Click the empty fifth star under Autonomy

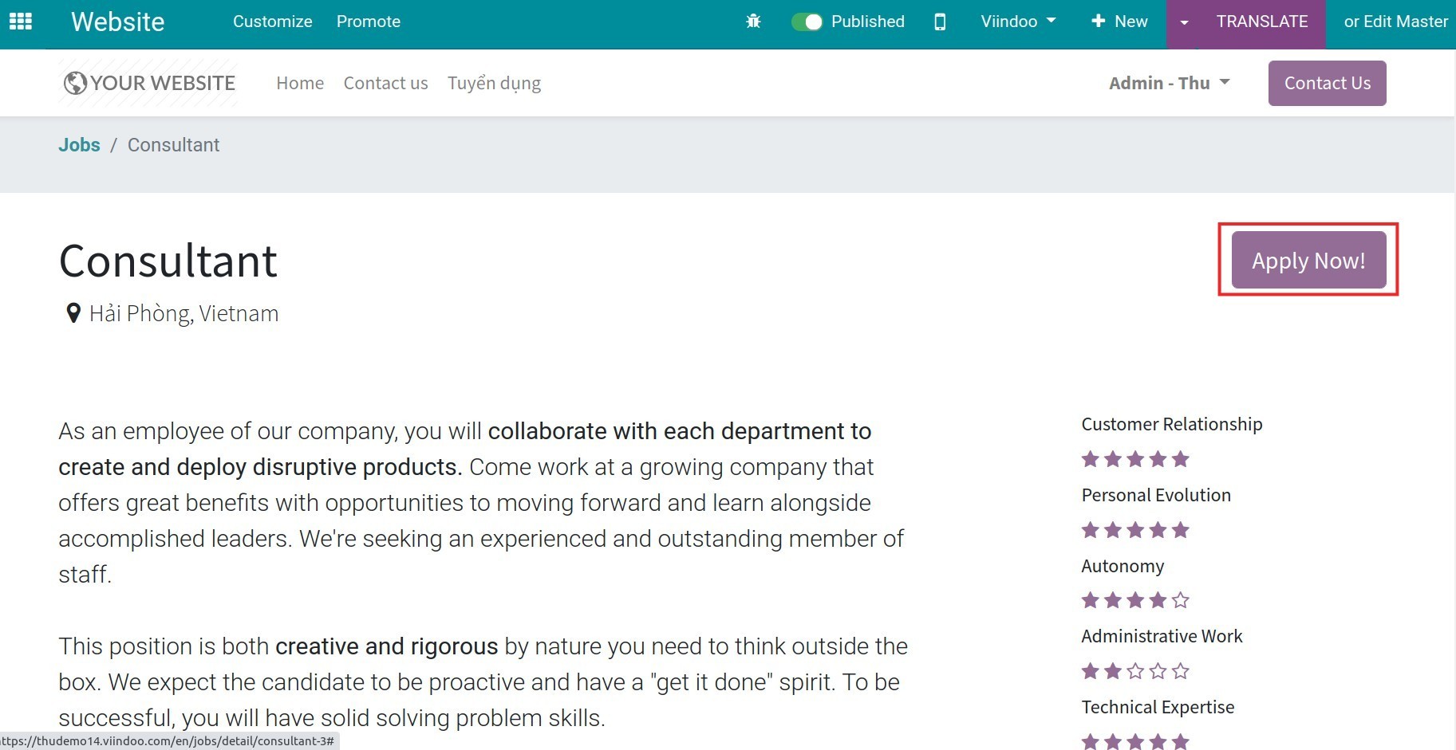[x=1181, y=600]
